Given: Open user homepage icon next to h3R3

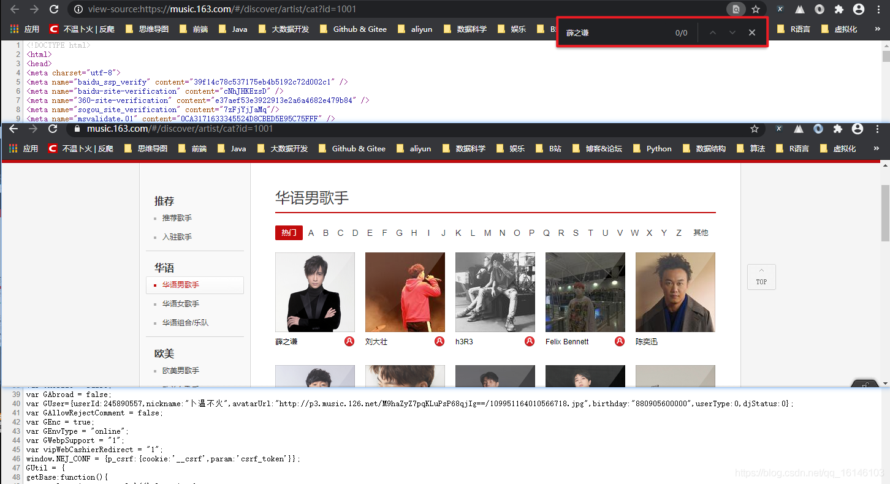Looking at the screenshot, I should coord(530,341).
